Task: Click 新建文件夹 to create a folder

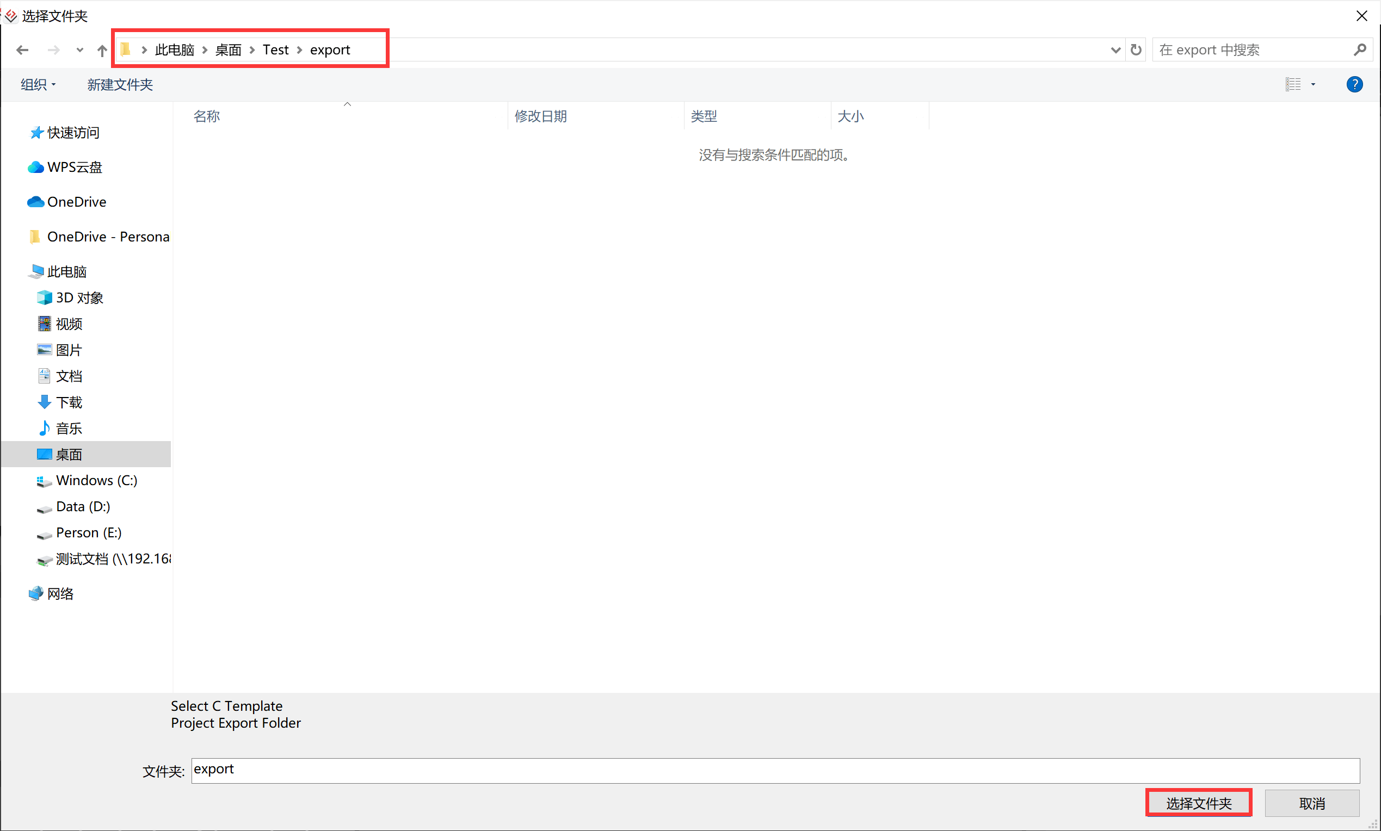Action: point(120,84)
